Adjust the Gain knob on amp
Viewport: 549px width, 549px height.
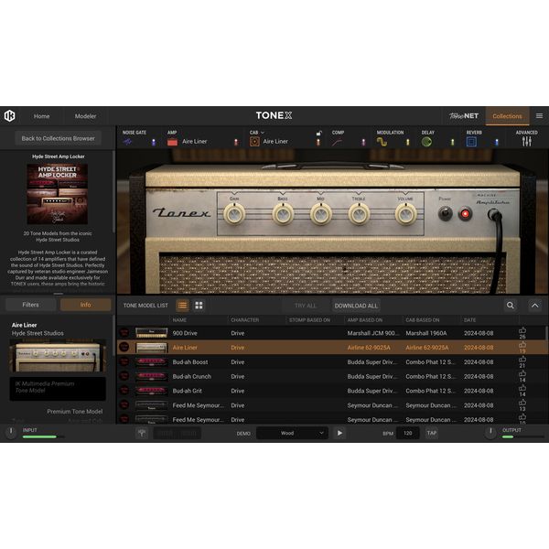pyautogui.click(x=234, y=214)
